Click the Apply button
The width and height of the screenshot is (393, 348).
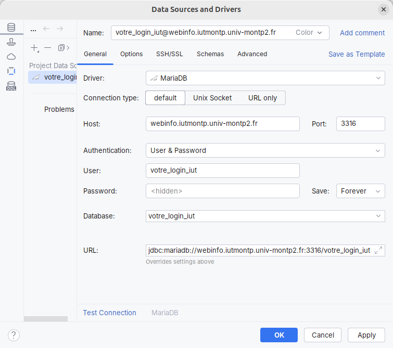click(366, 335)
